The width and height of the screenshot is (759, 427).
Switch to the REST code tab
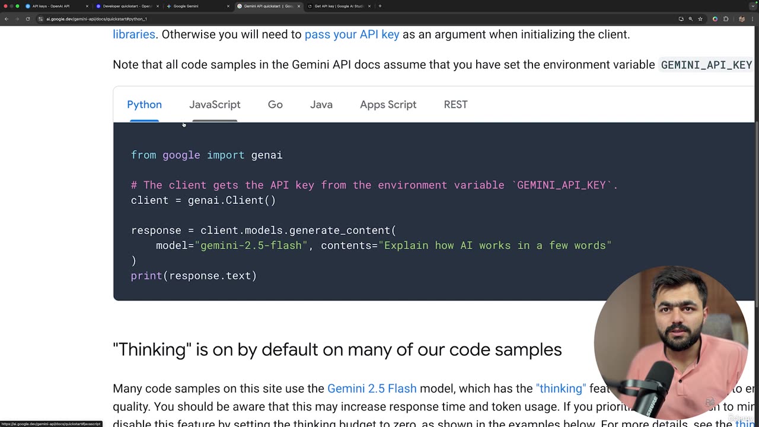click(455, 104)
